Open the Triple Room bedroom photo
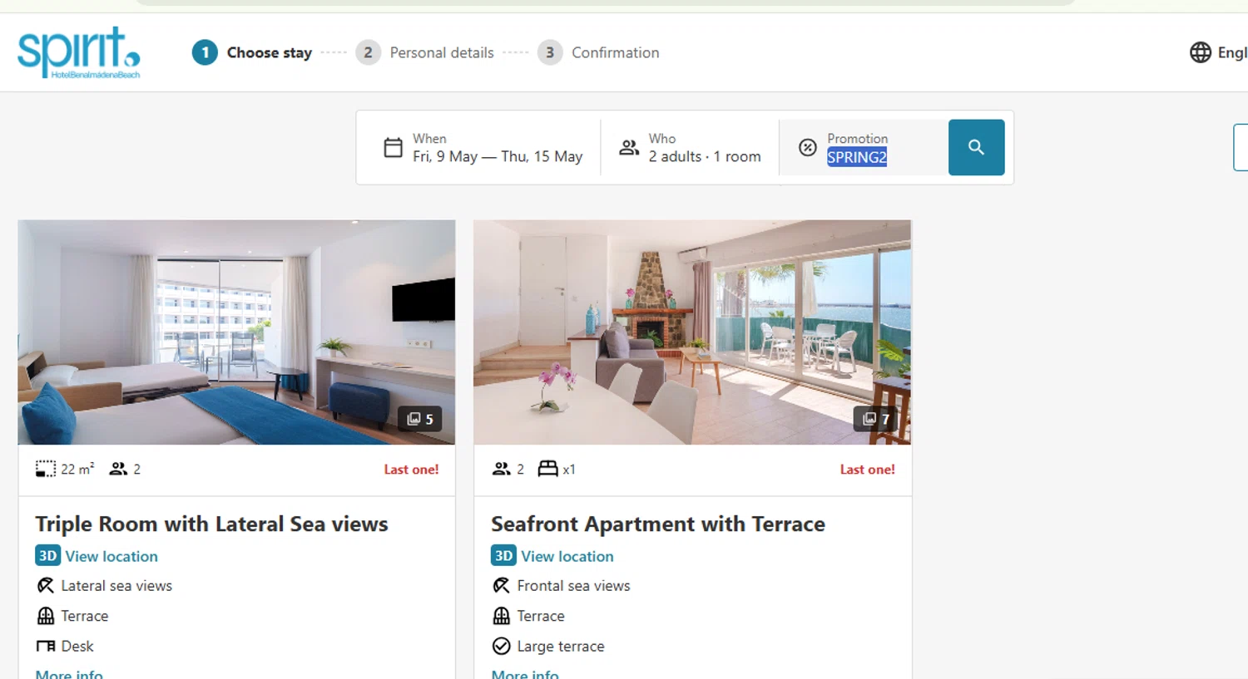The width and height of the screenshot is (1248, 679). [x=236, y=332]
